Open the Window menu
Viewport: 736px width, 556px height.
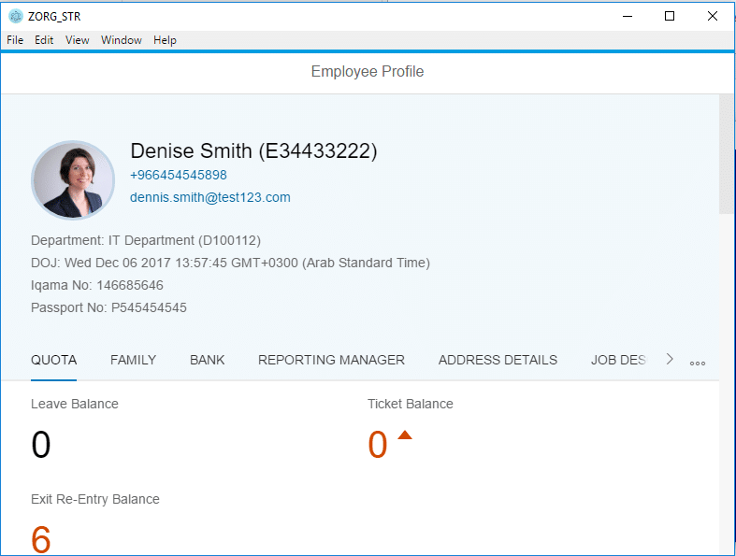click(122, 40)
